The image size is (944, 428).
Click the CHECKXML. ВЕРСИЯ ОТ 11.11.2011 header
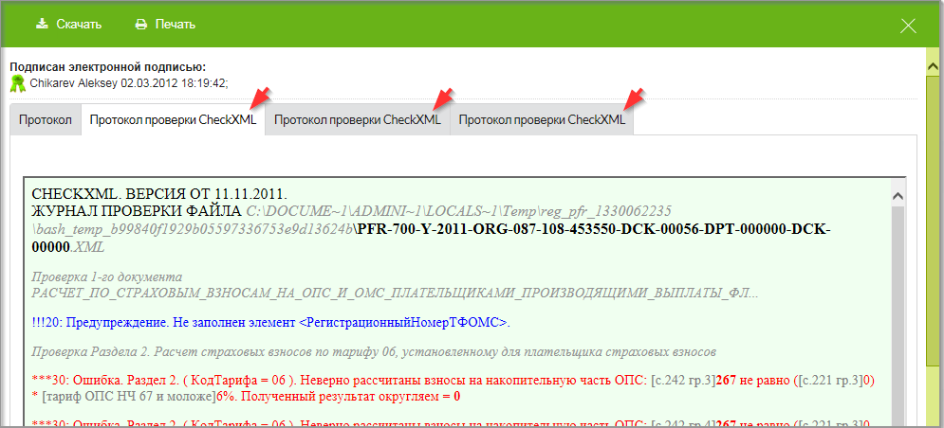click(x=158, y=194)
